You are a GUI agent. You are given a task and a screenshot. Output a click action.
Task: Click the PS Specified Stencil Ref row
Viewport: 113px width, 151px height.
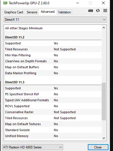click(x=53, y=94)
